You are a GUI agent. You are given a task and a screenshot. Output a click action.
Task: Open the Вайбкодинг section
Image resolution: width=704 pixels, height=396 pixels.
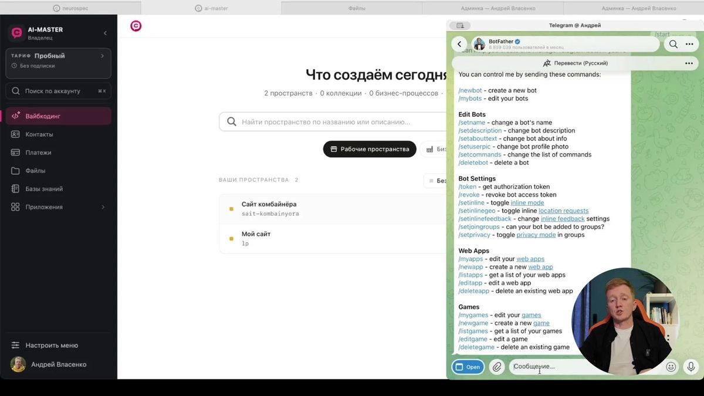point(58,116)
